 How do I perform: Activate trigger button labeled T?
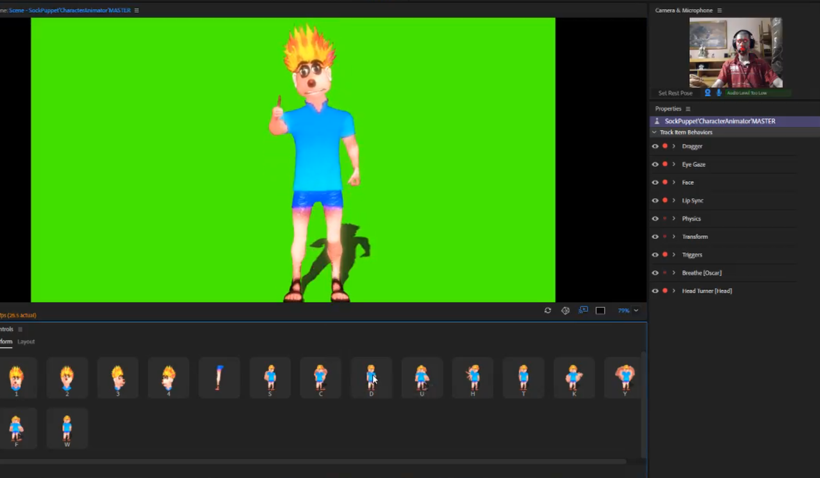[523, 378]
